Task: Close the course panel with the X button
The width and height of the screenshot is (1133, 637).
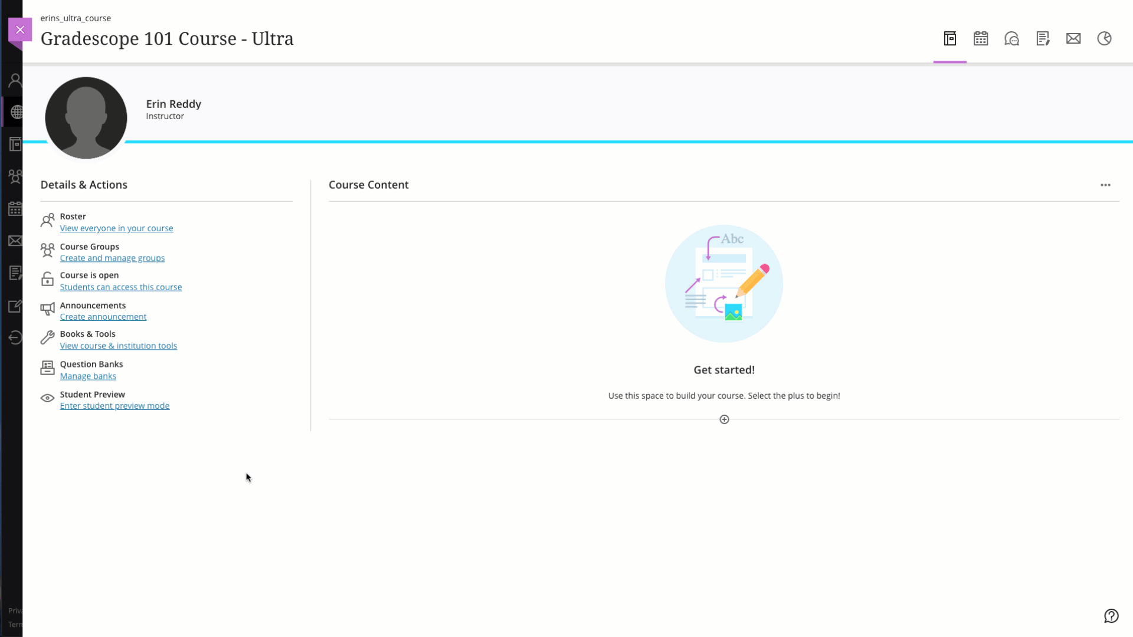Action: click(x=20, y=29)
